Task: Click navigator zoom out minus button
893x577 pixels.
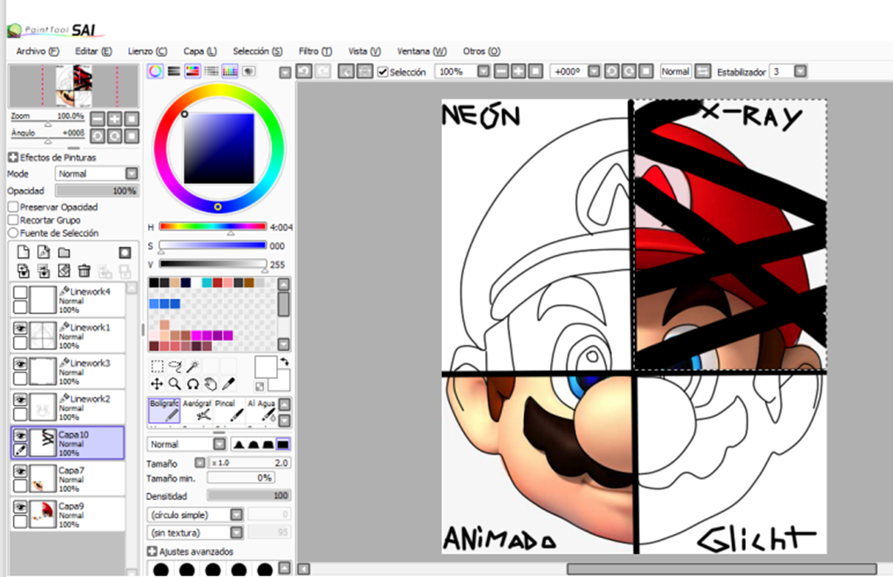Action: tap(98, 118)
